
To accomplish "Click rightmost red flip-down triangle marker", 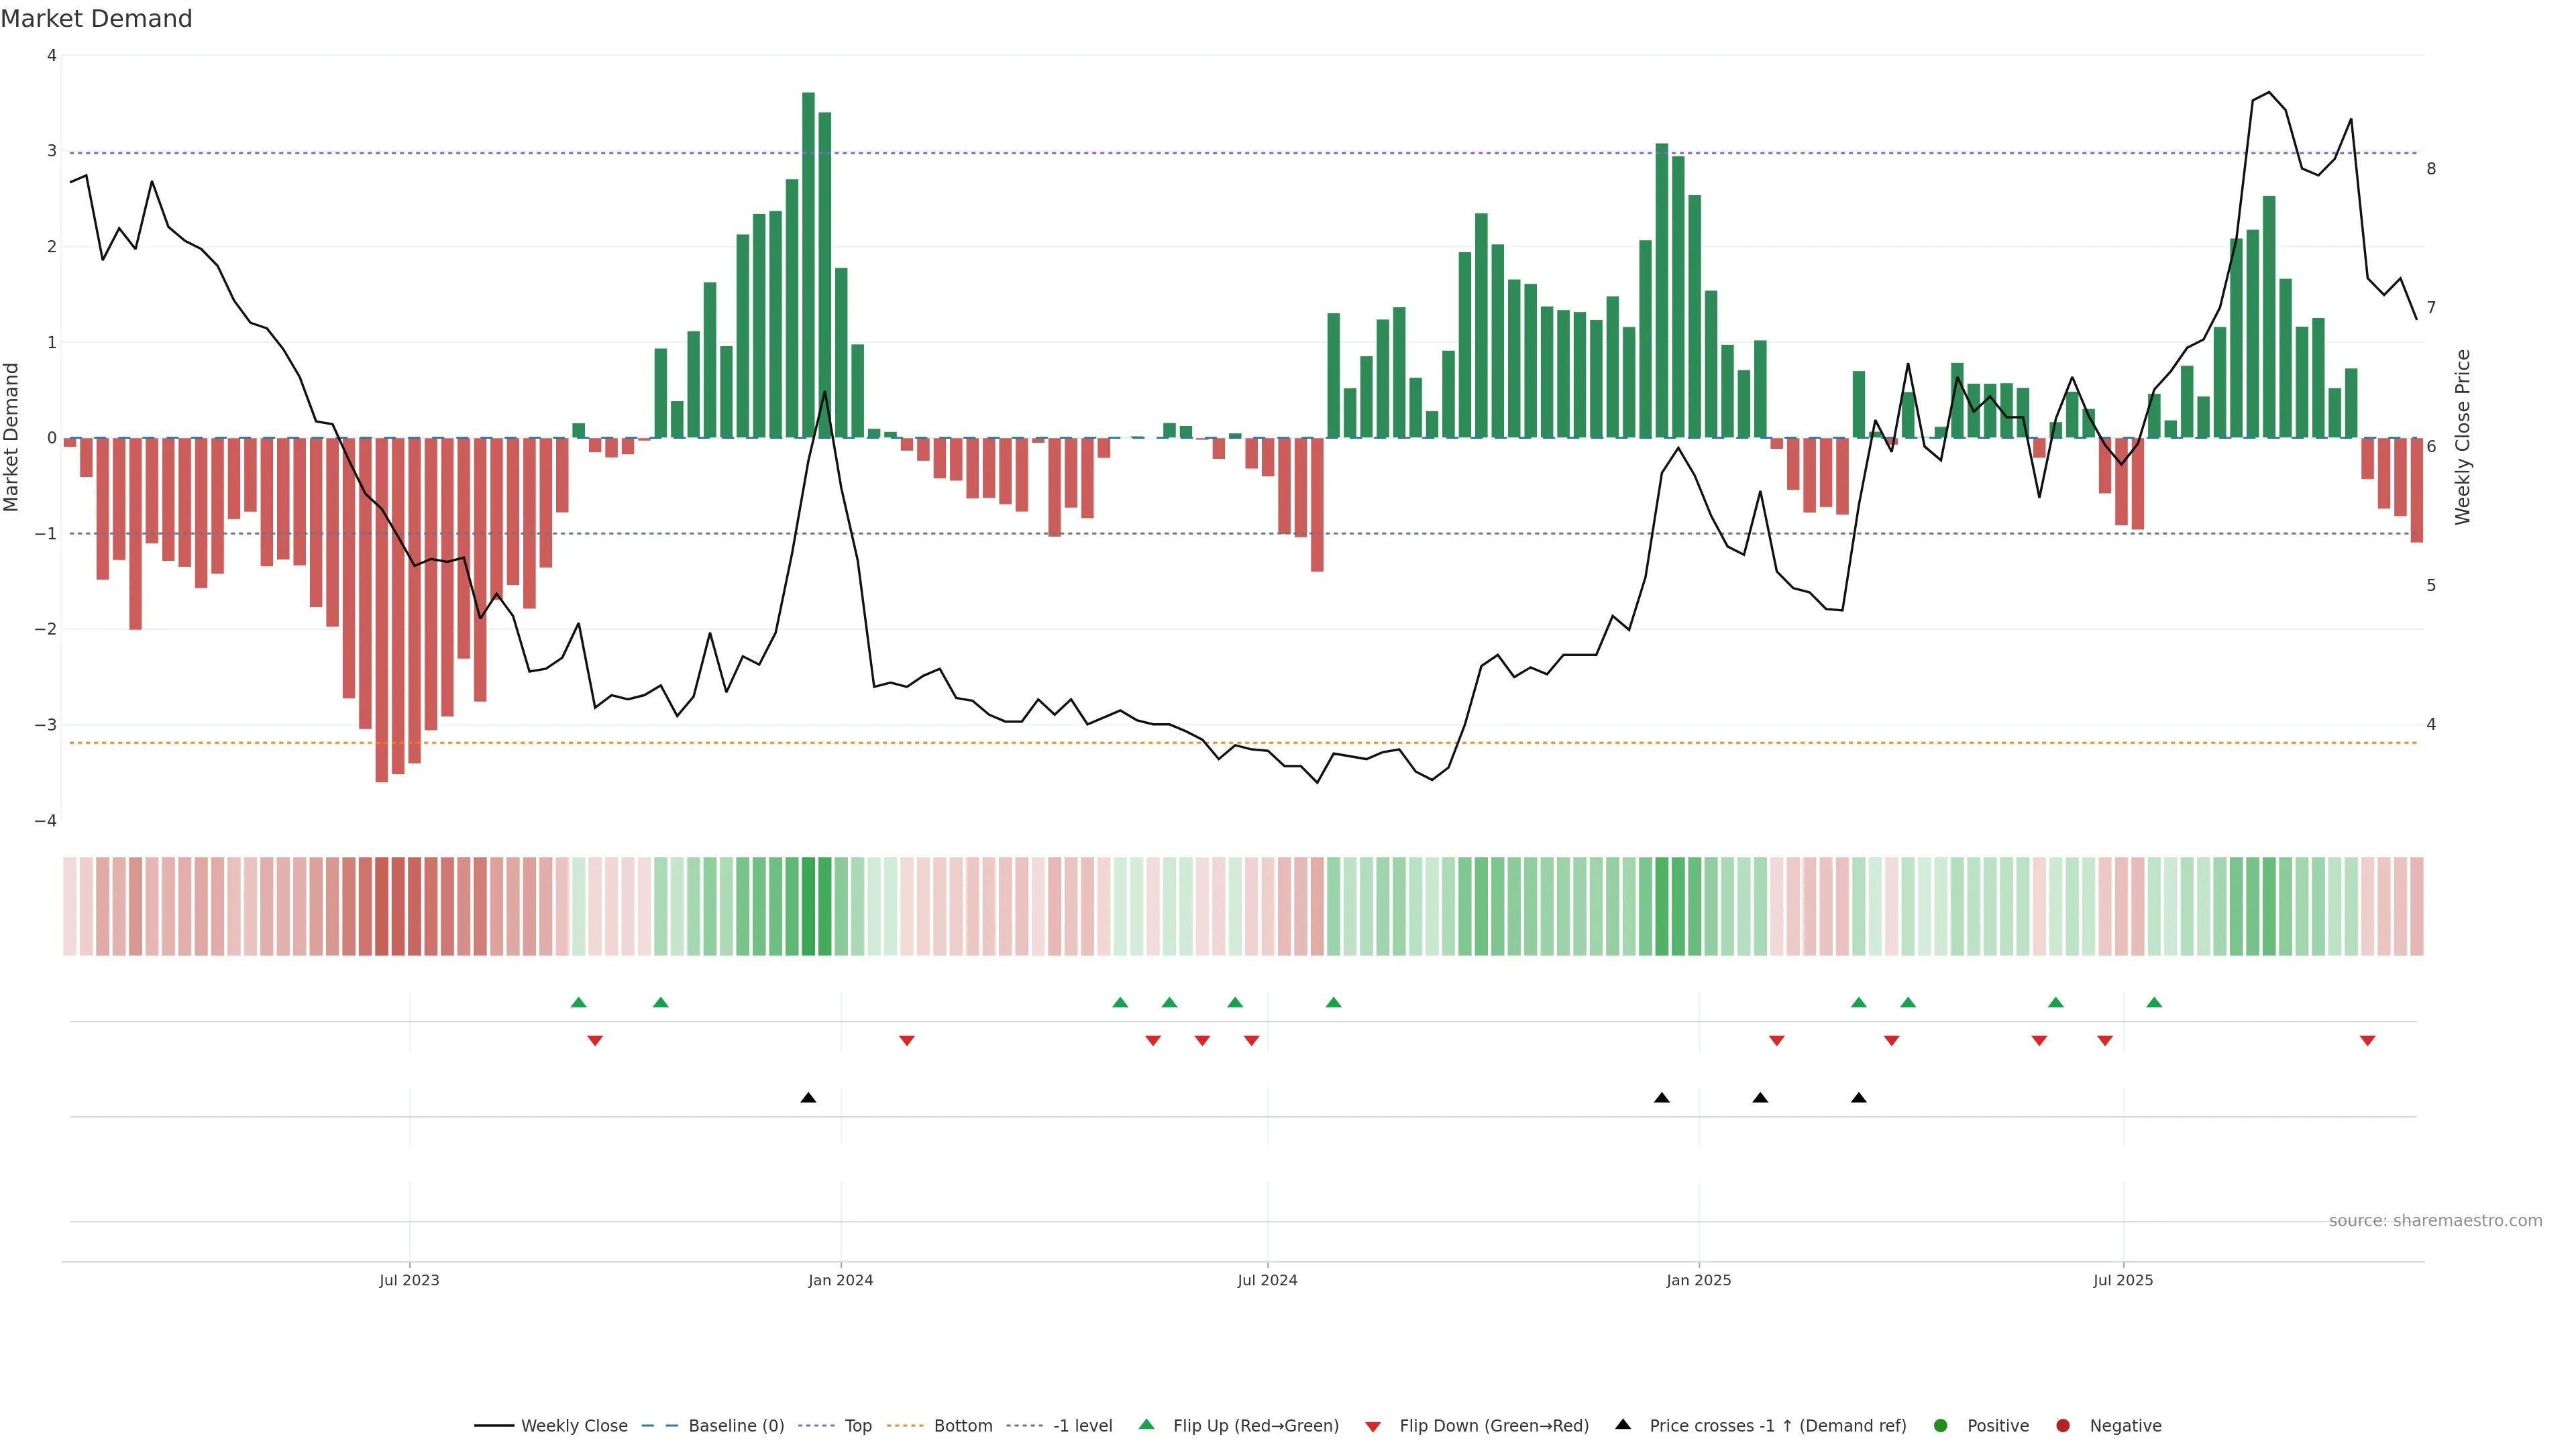I will tap(2367, 1041).
